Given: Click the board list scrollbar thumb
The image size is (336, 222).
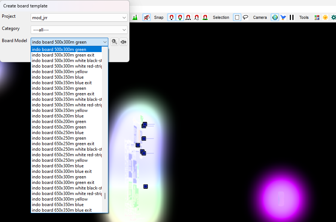Looking at the screenshot, I should 105,196.
